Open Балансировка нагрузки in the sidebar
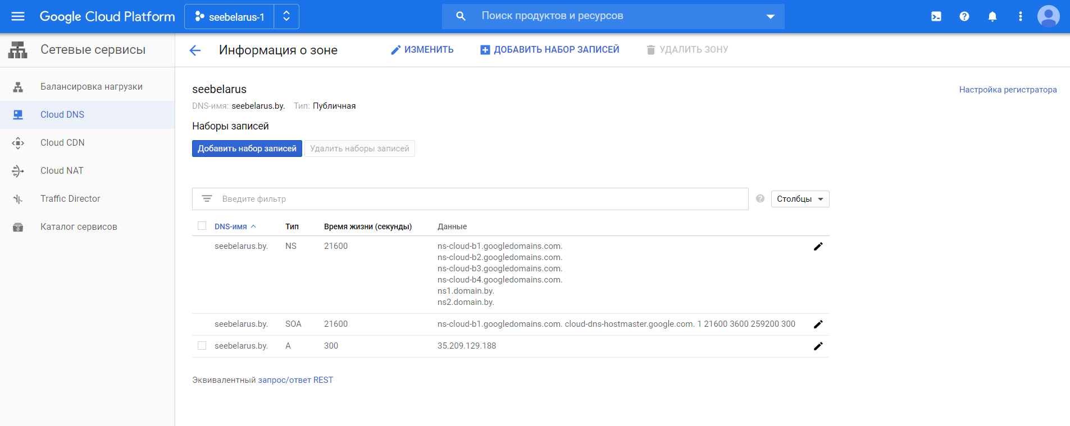Viewport: 1070px width, 426px height. click(x=92, y=87)
